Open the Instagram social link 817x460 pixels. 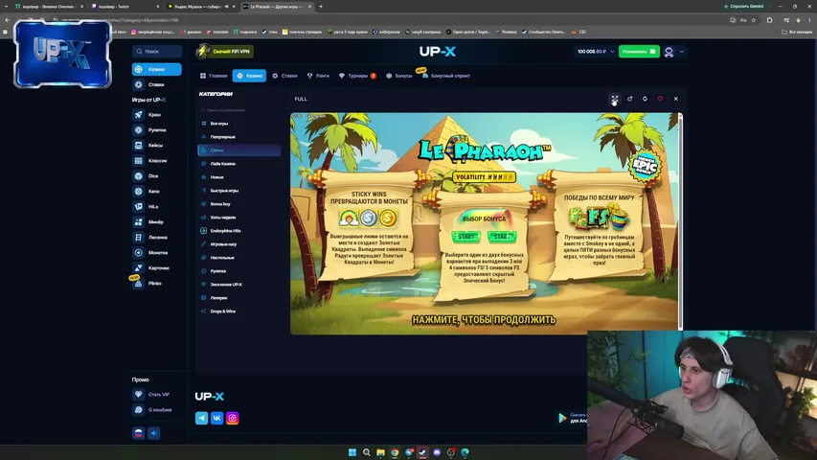[233, 418]
